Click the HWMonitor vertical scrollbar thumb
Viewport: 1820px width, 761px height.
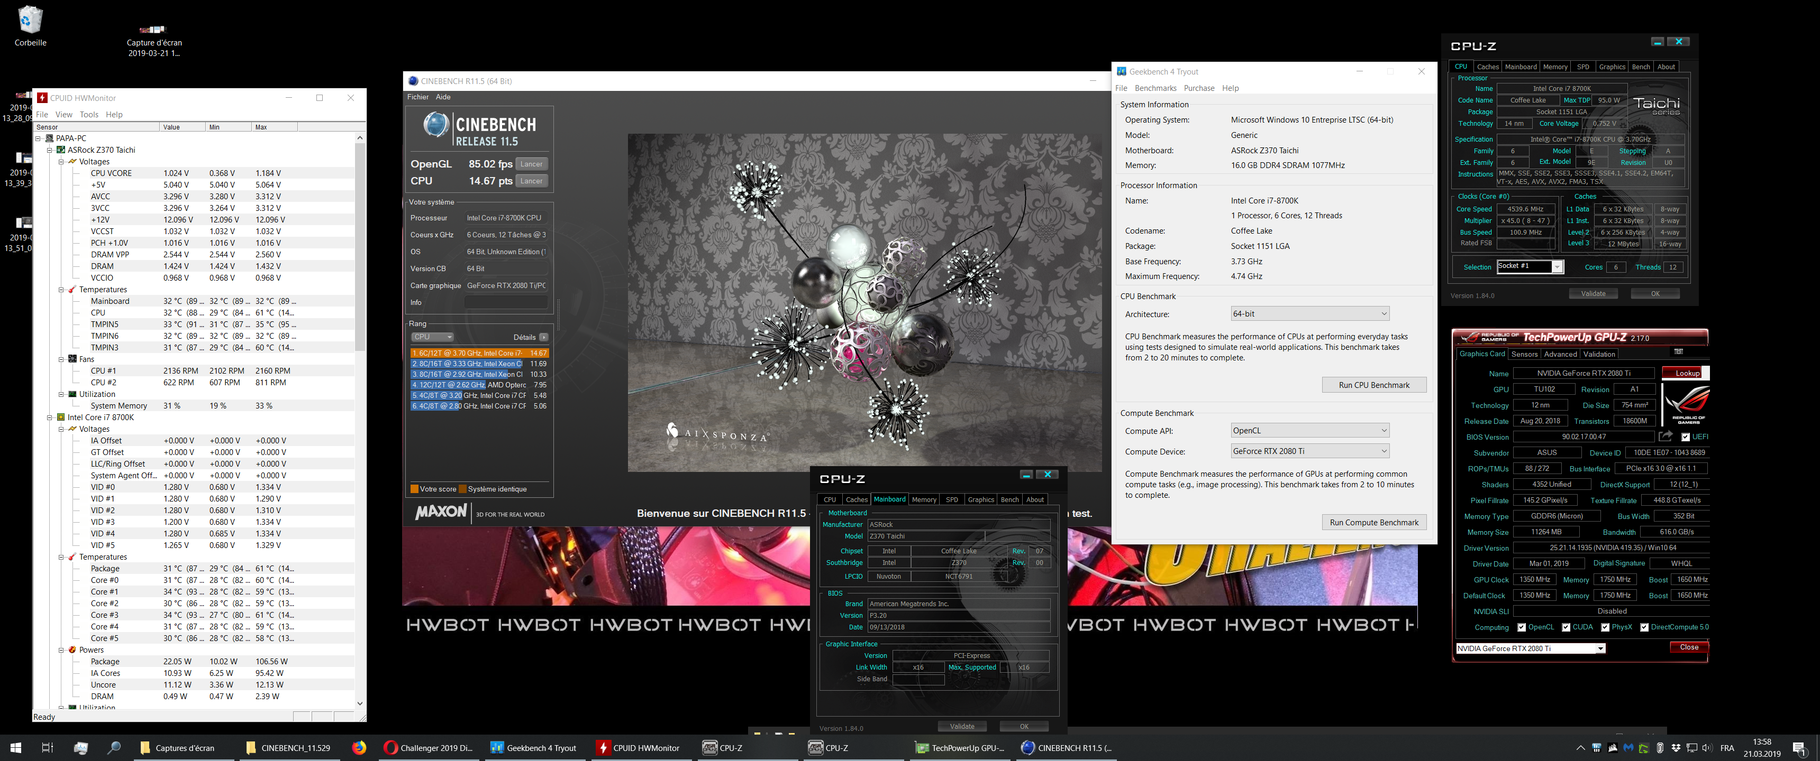coord(360,247)
